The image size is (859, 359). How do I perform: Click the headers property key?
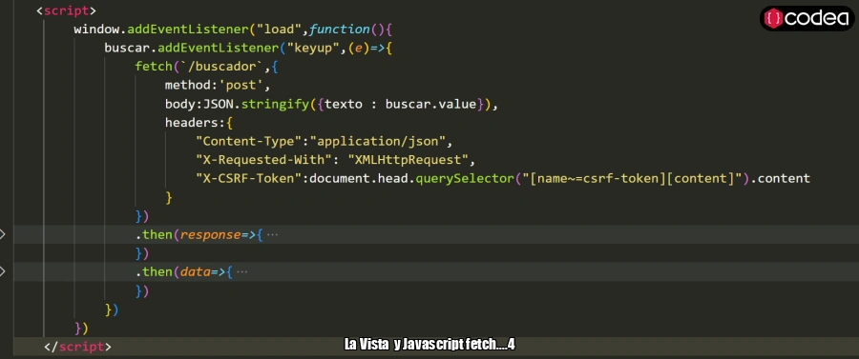(x=191, y=123)
